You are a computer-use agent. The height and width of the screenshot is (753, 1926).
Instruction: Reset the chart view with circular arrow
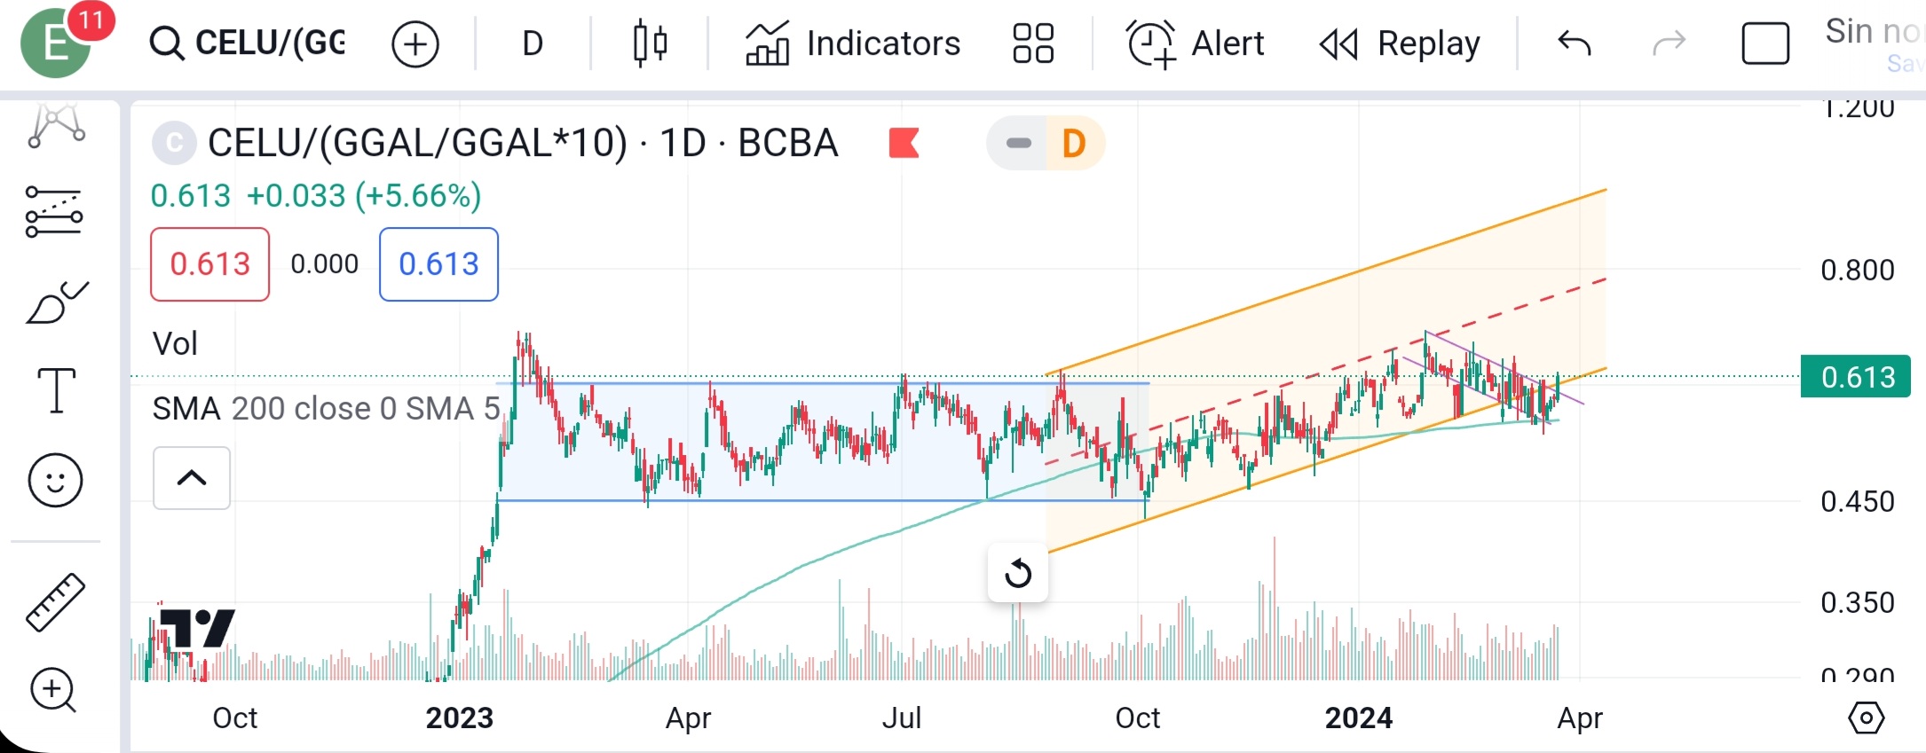(x=1018, y=573)
